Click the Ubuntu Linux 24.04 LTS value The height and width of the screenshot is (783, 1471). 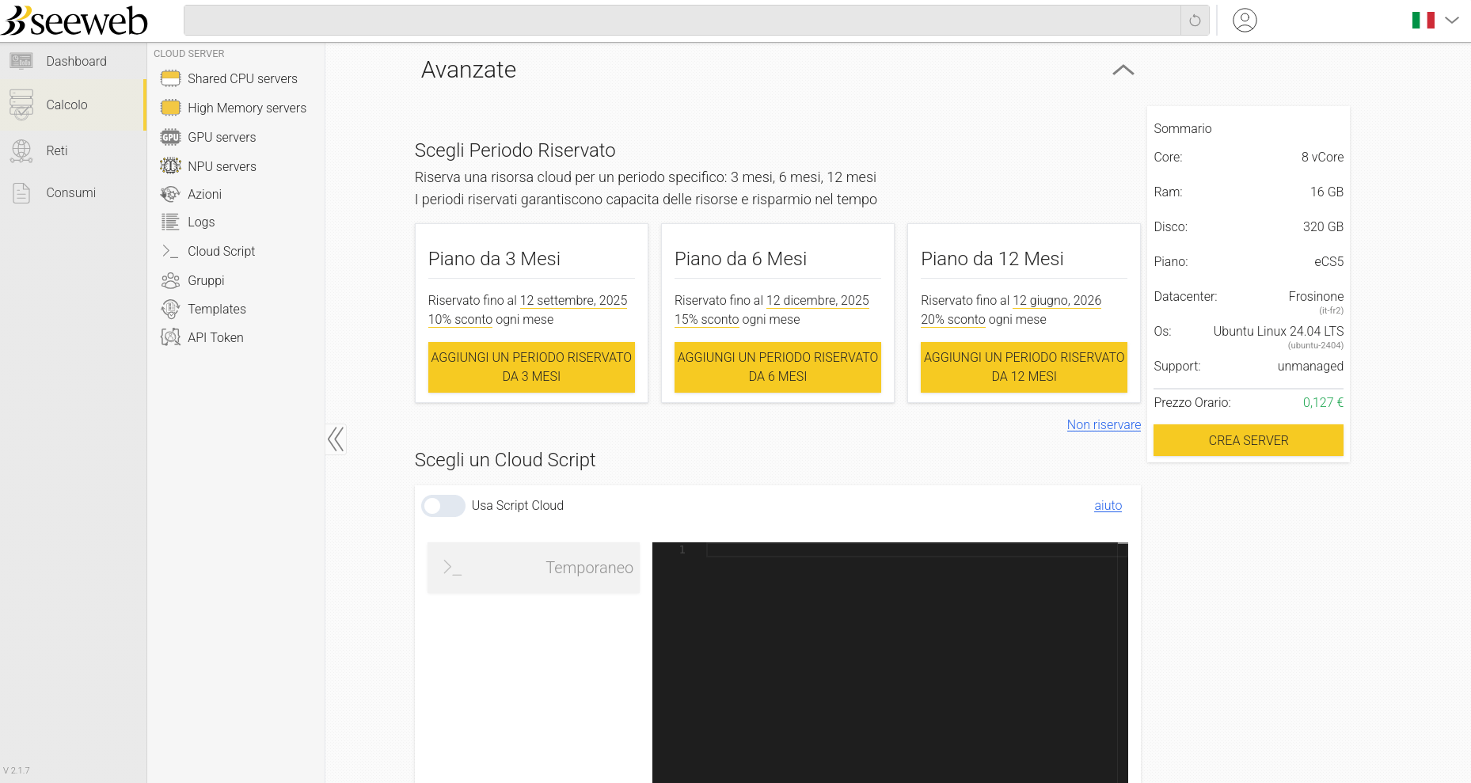coord(1279,332)
